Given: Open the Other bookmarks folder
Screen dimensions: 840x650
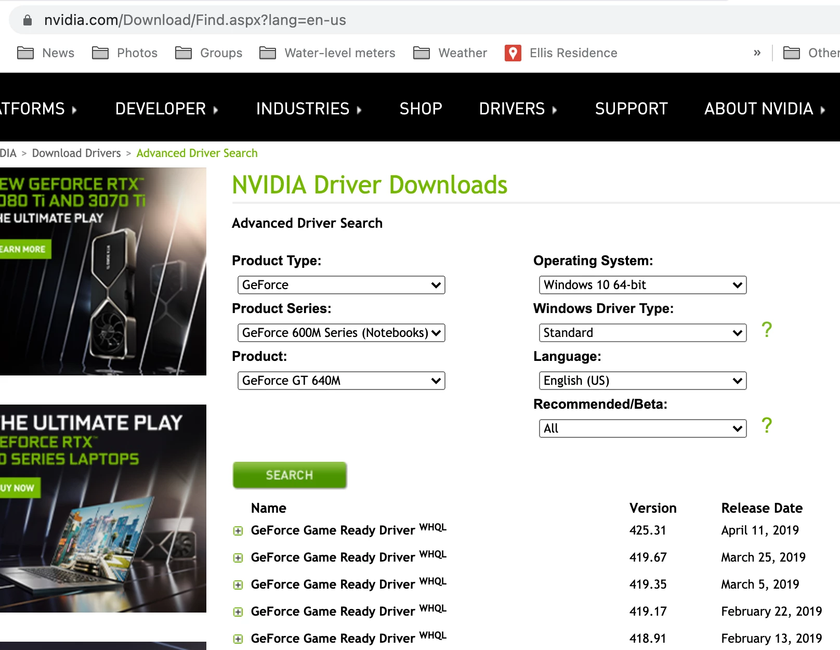Looking at the screenshot, I should (811, 53).
